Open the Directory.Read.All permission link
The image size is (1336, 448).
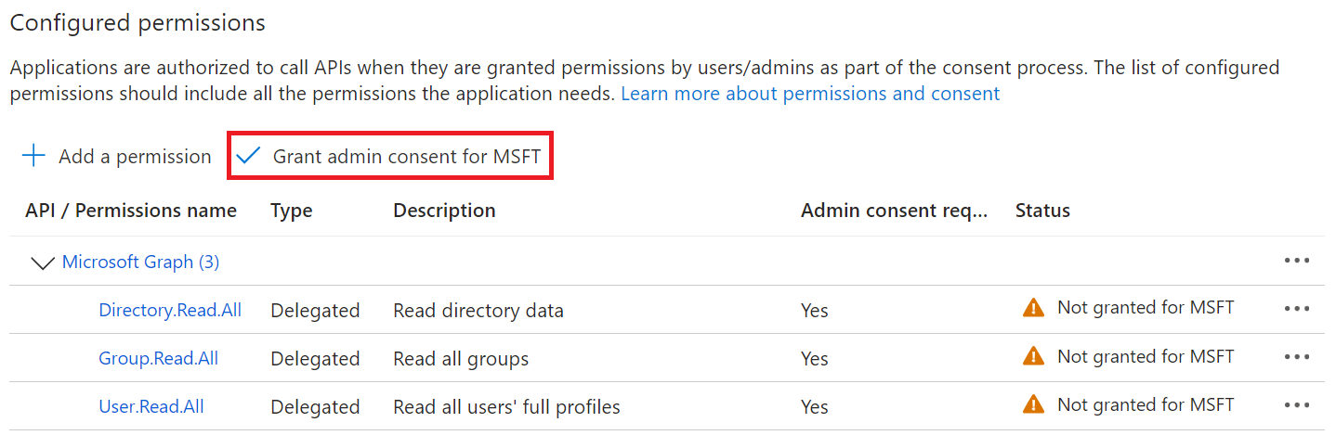point(170,310)
